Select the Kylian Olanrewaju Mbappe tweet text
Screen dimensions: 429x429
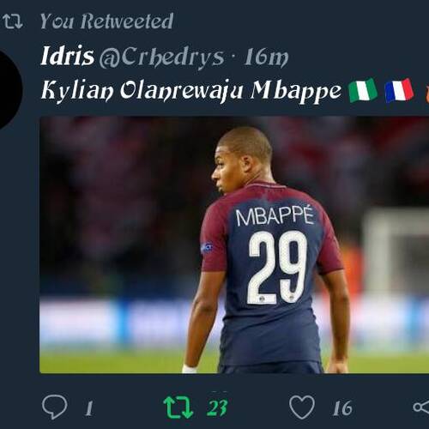191,91
